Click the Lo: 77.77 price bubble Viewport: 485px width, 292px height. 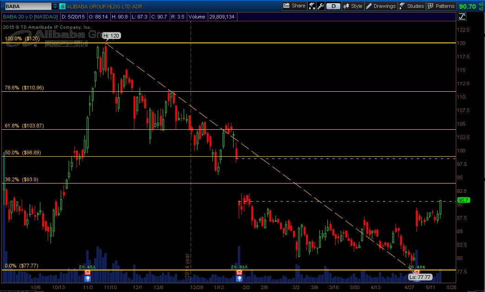(x=420, y=277)
